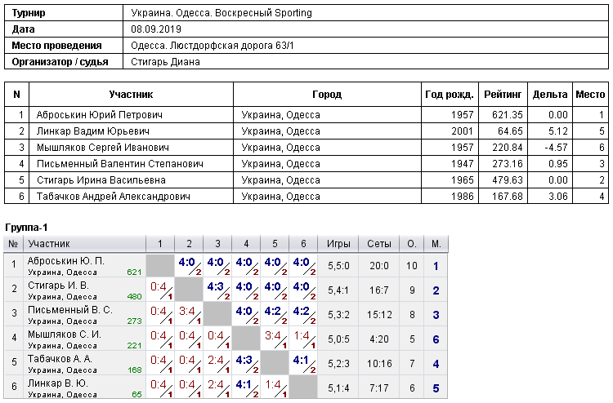This screenshot has width=613, height=403.
Task: Click the 'Сеты' column header
Action: pyautogui.click(x=379, y=244)
